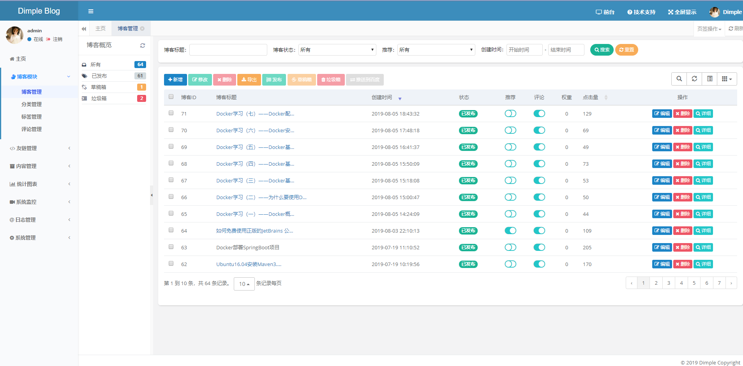Check the row for blog 64
Screen dimensions: 743x366
pos(171,230)
